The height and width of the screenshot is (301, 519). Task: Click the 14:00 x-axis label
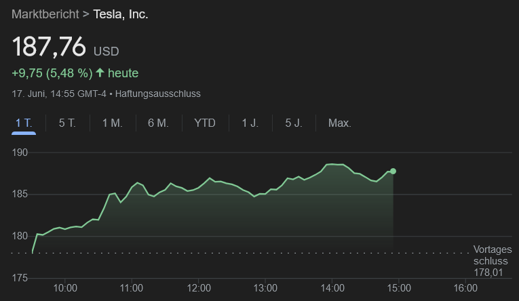coord(332,288)
